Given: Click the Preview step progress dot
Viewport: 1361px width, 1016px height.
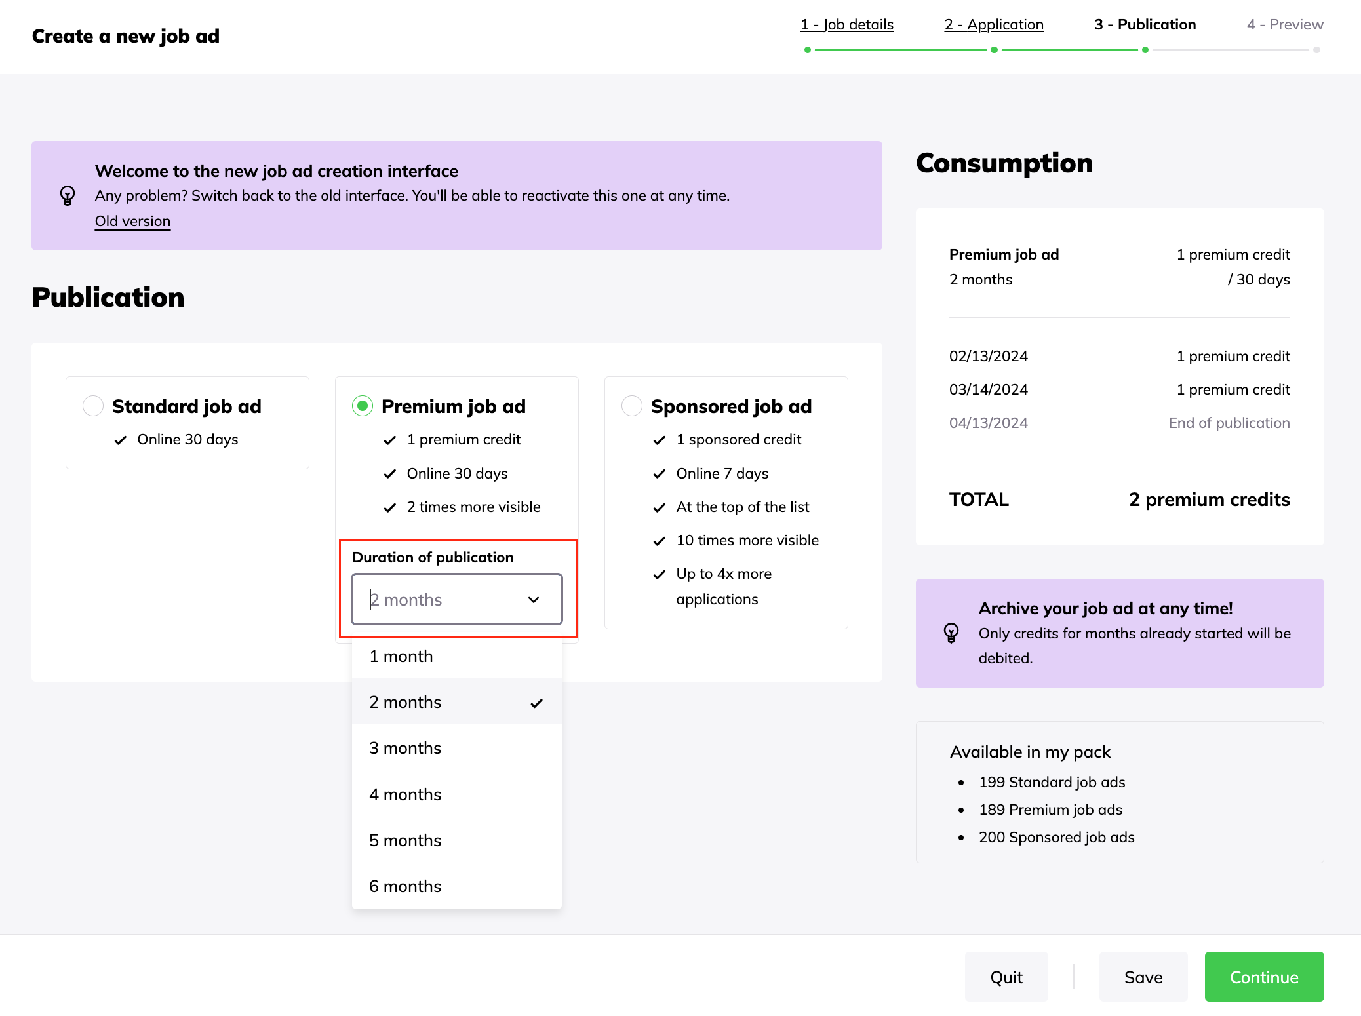Looking at the screenshot, I should pos(1316,50).
